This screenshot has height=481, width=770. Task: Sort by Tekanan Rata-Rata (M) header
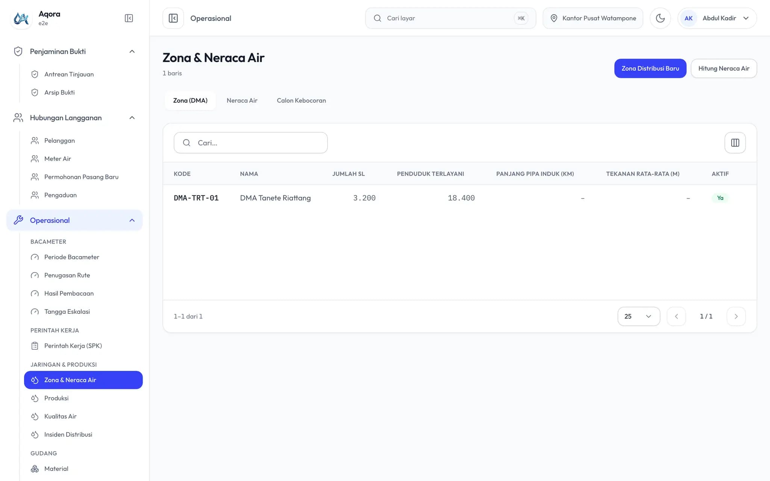tap(643, 174)
